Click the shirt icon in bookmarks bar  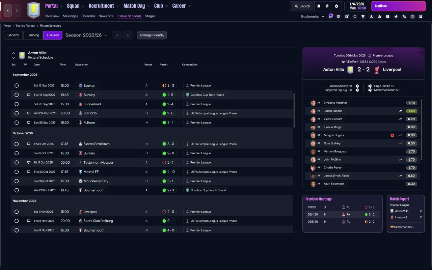click(339, 17)
